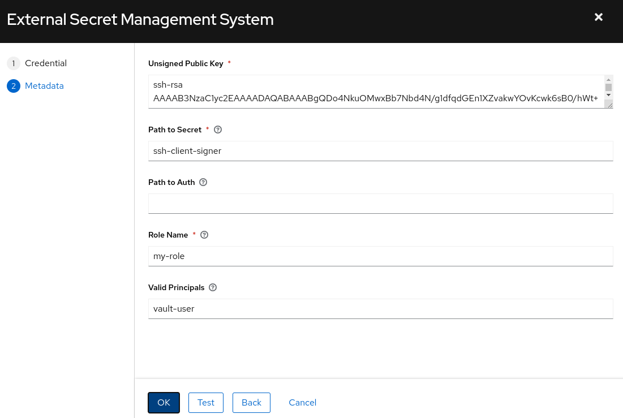Click the Test button
The height and width of the screenshot is (418, 623).
coord(206,402)
